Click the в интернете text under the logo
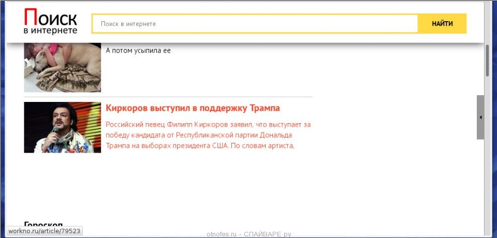The image size is (497, 238). pyautogui.click(x=50, y=31)
